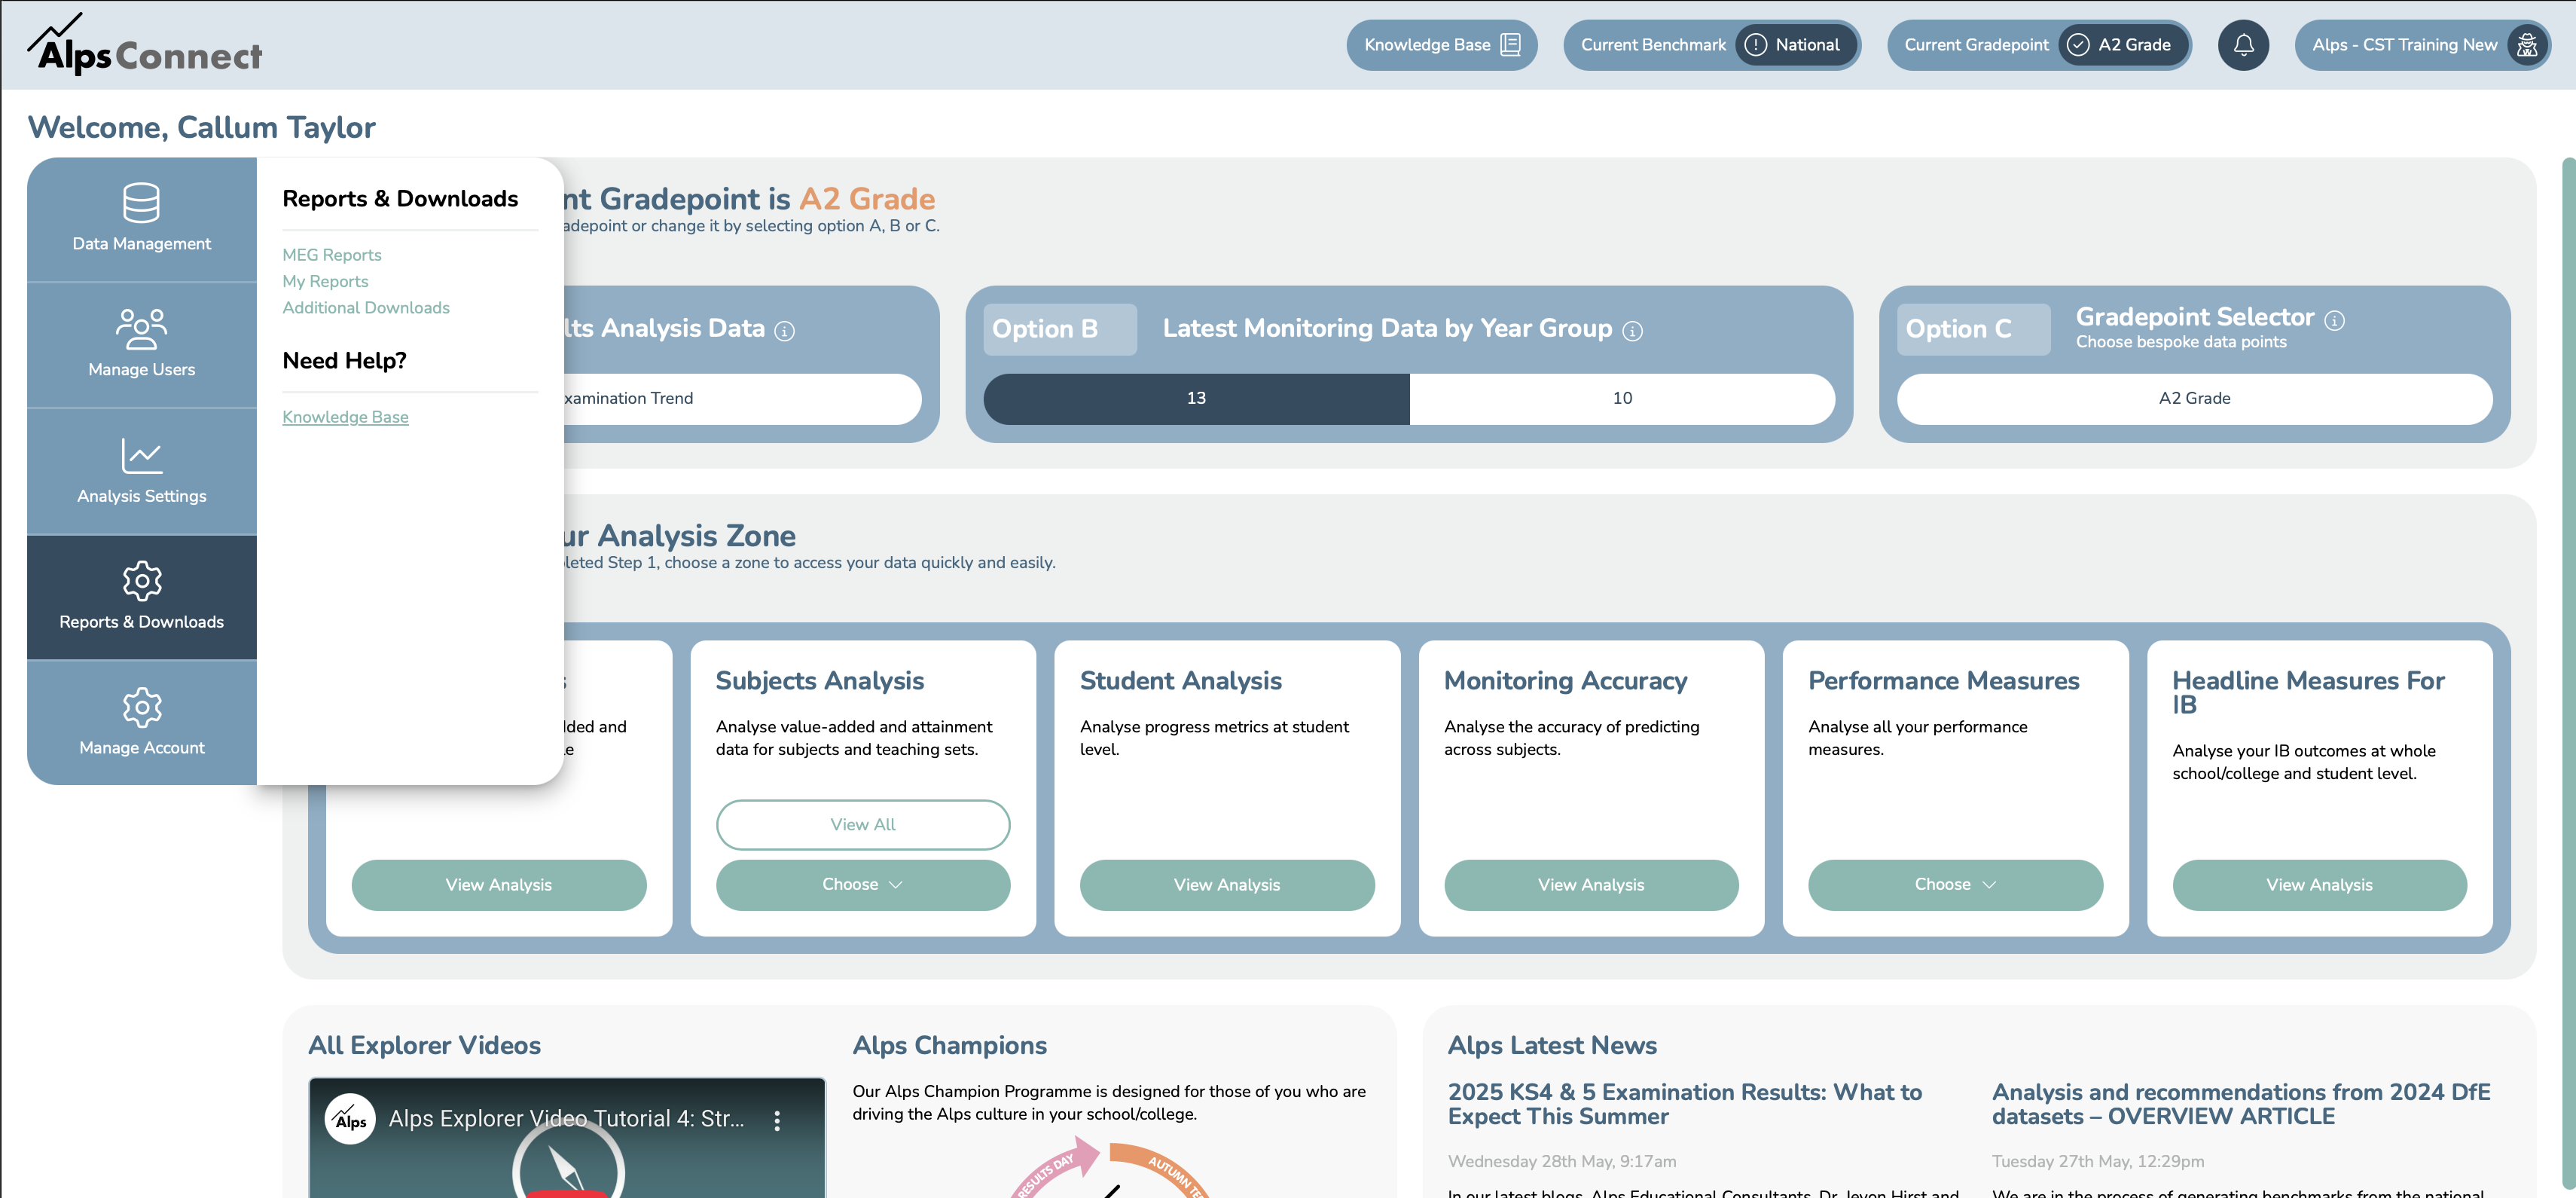Open 2025 KS4 & 5 Examination Results article
Viewport: 2576px width, 1198px height.
tap(1685, 1104)
